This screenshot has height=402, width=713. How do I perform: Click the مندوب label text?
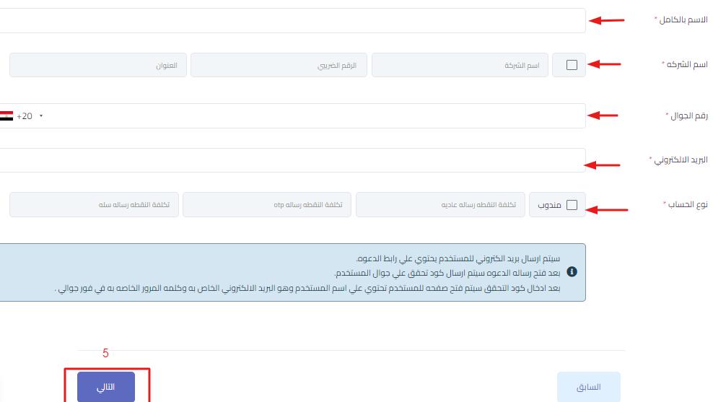pyautogui.click(x=549, y=205)
